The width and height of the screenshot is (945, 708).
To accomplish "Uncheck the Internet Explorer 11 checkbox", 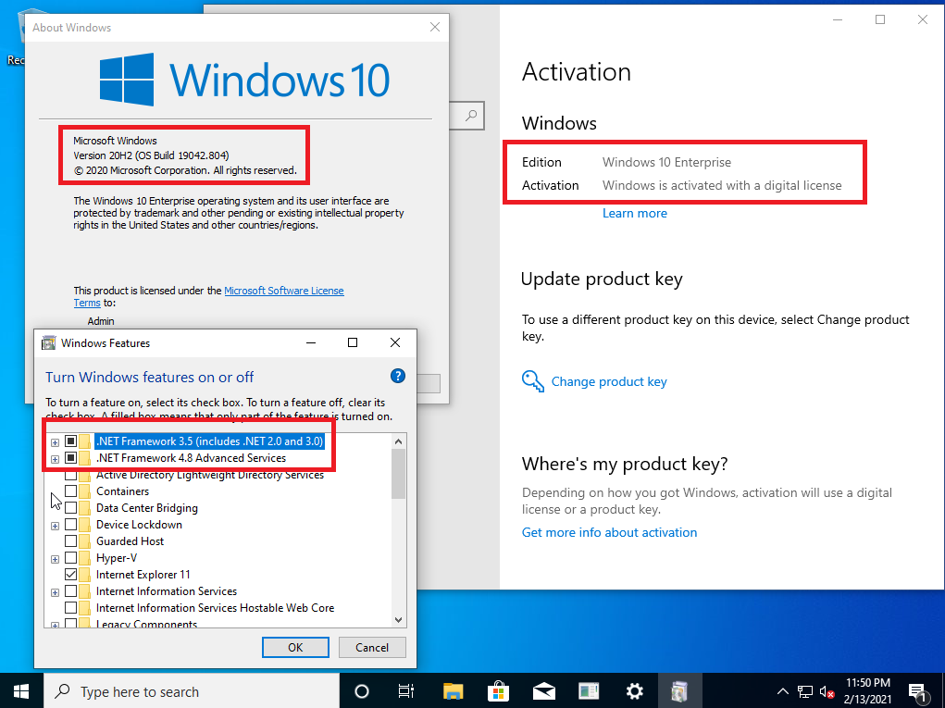I will click(x=70, y=574).
